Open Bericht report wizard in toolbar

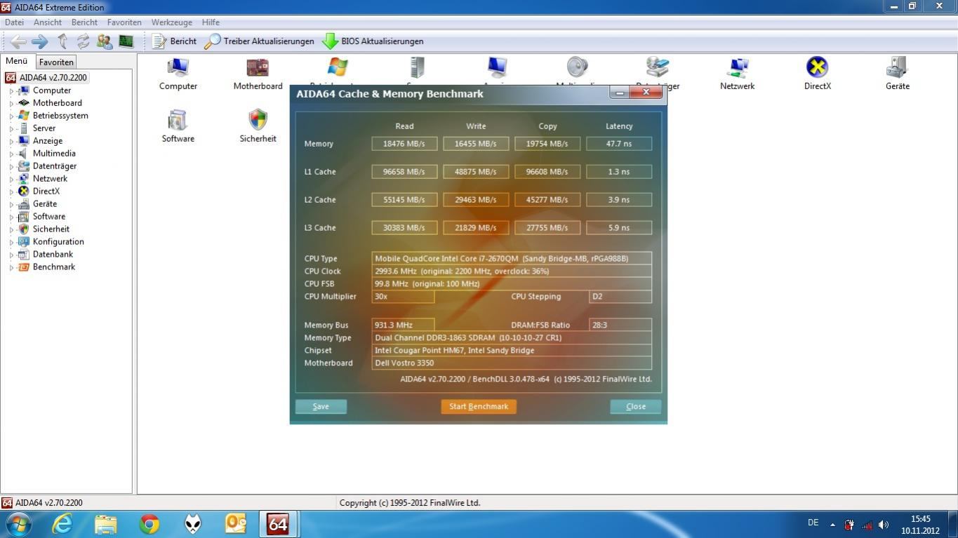pos(175,41)
